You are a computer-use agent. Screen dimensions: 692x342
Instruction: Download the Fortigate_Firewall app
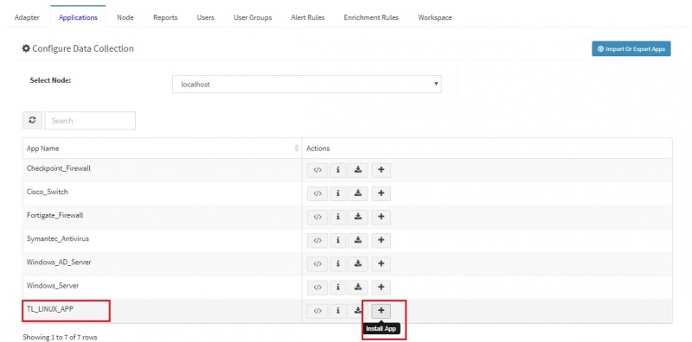pyautogui.click(x=358, y=217)
